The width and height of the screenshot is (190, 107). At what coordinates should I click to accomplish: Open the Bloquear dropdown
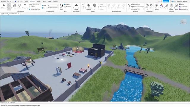point(102,7)
